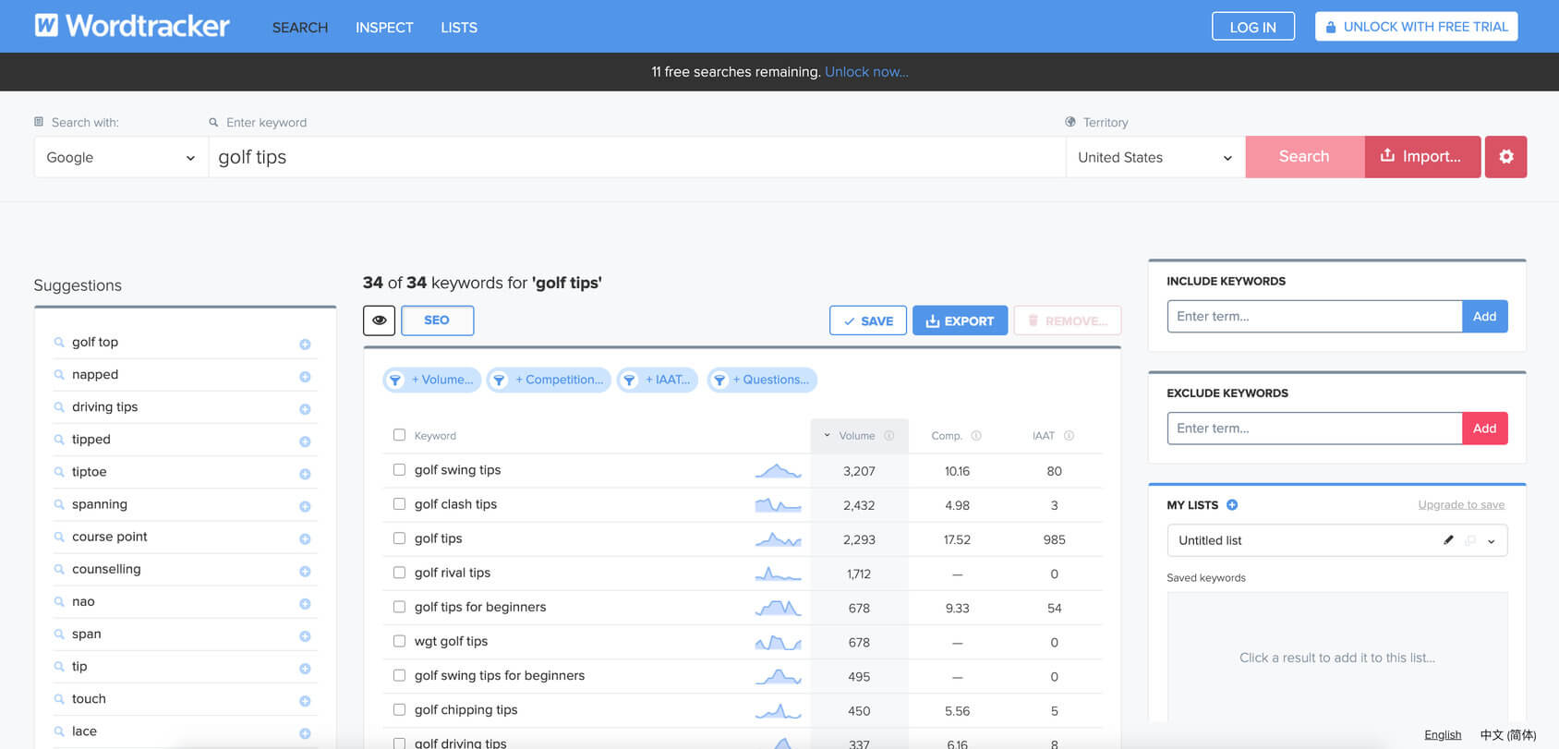Add 'tipped' suggestion with plus icon
This screenshot has width=1559, height=749.
coord(305,441)
